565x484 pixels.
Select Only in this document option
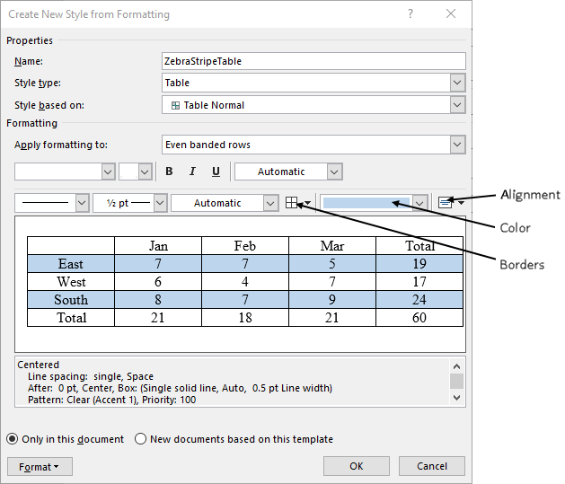(x=13, y=439)
